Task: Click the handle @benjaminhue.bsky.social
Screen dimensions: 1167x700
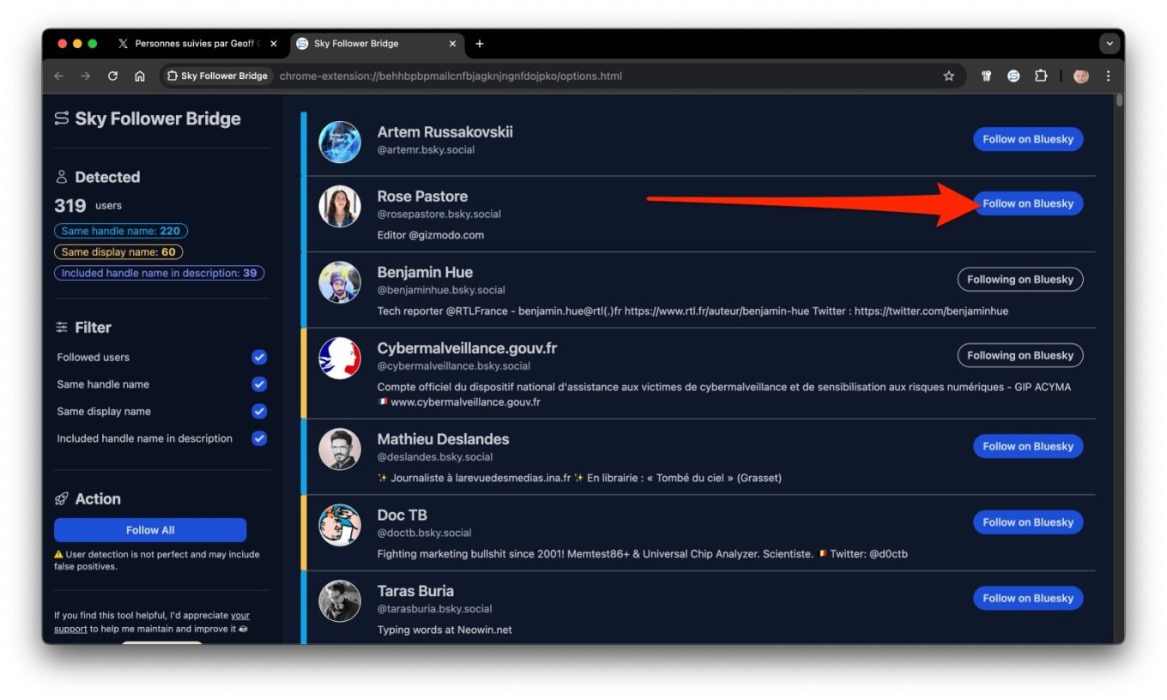Action: [x=441, y=290]
